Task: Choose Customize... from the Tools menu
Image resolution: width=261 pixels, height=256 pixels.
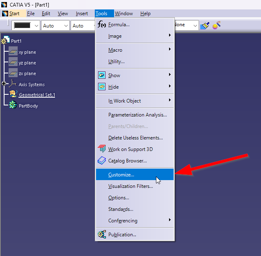Action: [121, 175]
